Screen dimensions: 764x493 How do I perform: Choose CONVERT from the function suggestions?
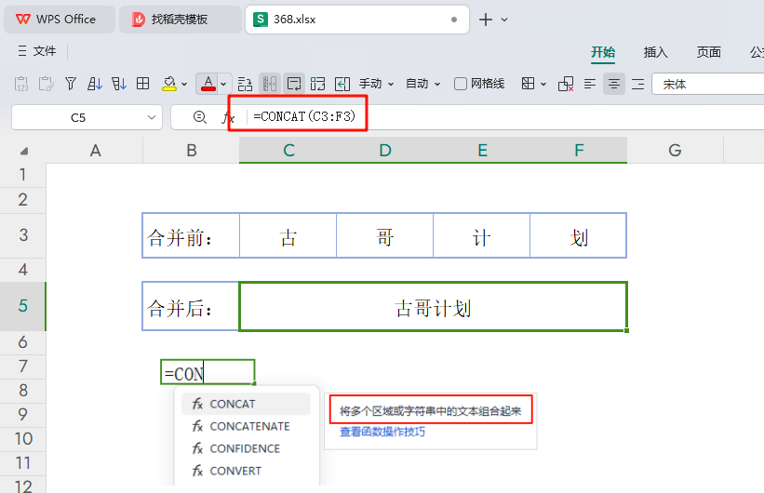coord(246,471)
